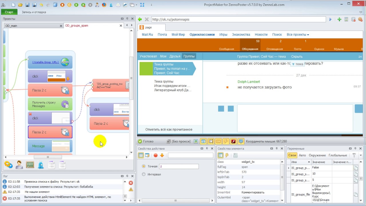Click the fullscreen expand arrows icon

[142, 5]
